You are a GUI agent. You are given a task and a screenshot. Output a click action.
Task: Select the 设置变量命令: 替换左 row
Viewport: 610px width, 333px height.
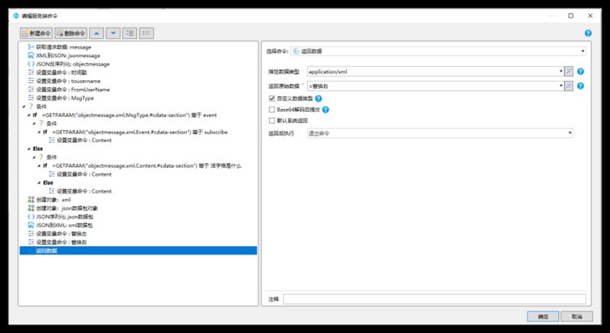point(62,233)
